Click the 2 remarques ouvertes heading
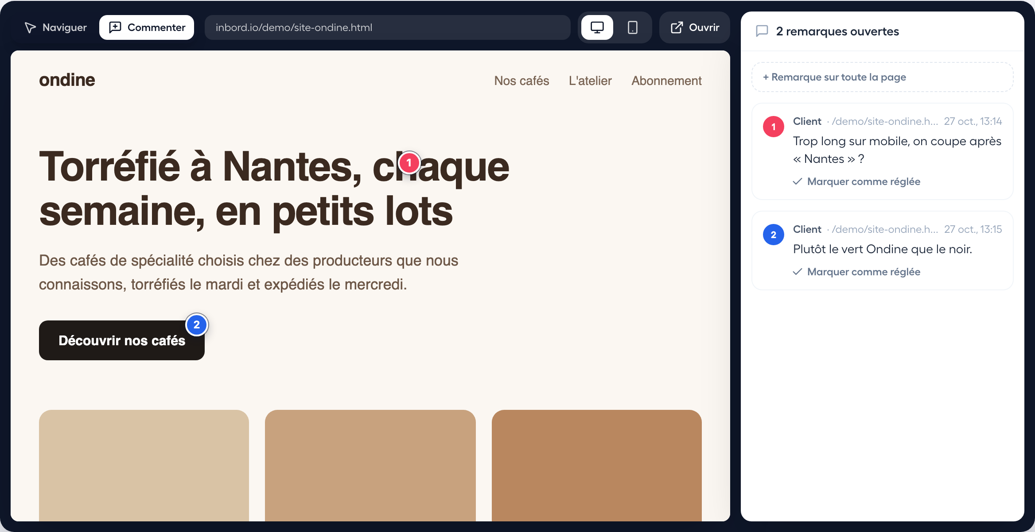 coord(837,31)
